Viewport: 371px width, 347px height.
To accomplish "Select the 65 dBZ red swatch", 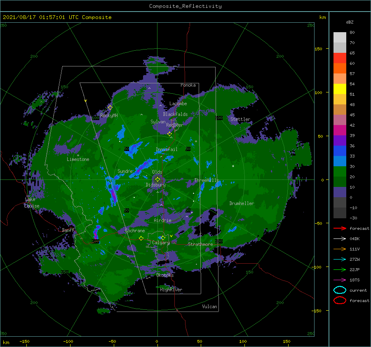I will click(x=340, y=58).
